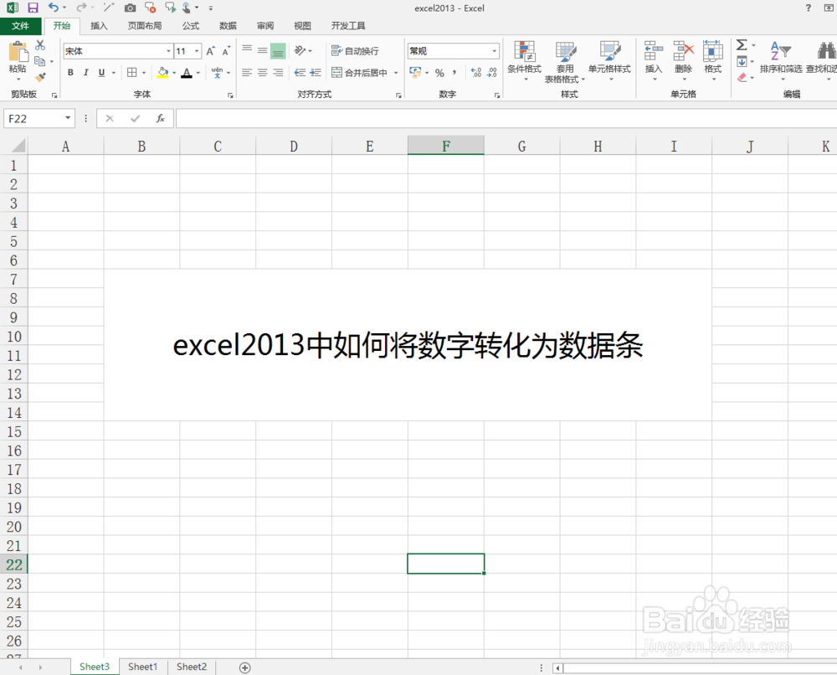Screen dimensions: 837x675
Task: Open the font size 11 dropdown
Action: pyautogui.click(x=197, y=51)
